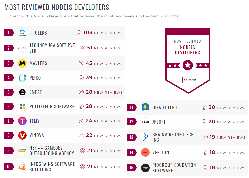Open the PioGroup Education Software listing

174,168
